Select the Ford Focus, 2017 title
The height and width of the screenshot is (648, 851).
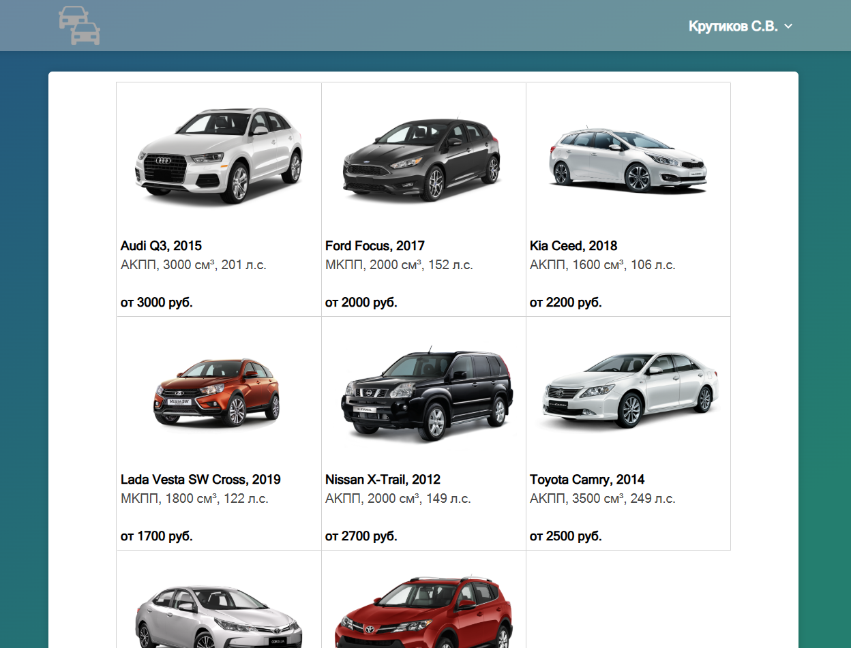[x=375, y=246]
